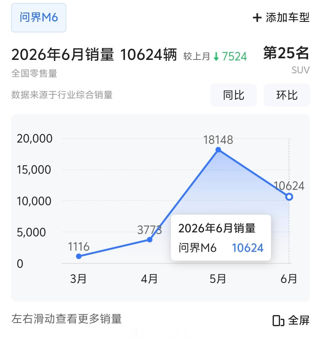This screenshot has width=321, height=342.
Task: Tap the 4月 axis label
Action: click(x=149, y=279)
